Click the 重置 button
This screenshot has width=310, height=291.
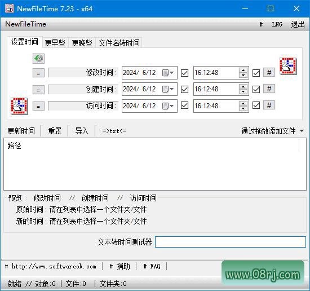[55, 131]
